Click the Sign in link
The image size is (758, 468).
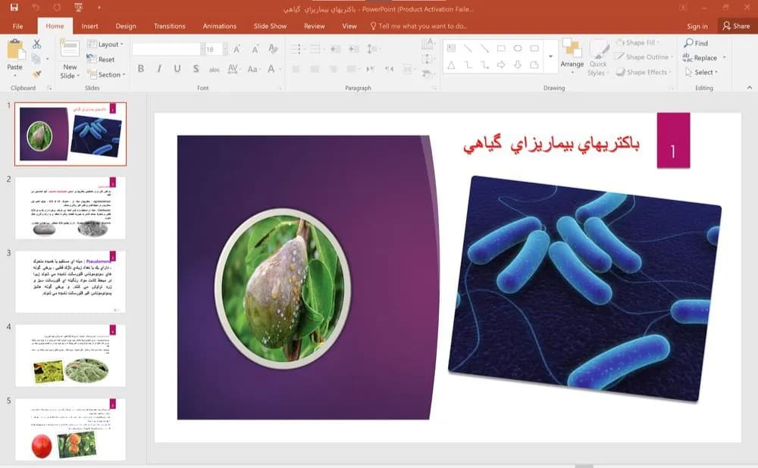point(697,26)
